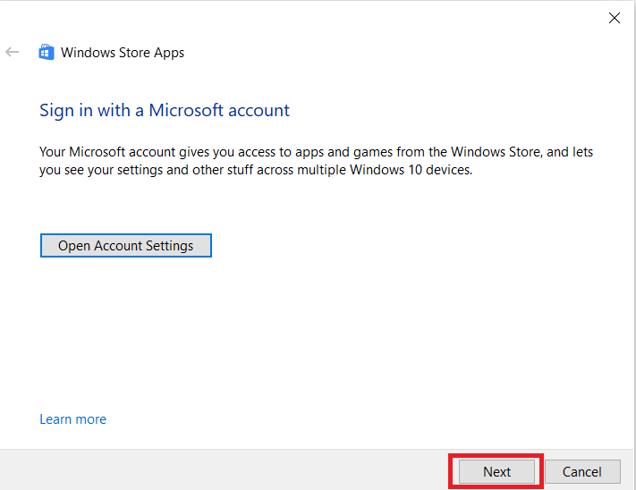Cancel the Windows Store Apps troubleshooter
Viewport: 636px width, 490px height.
tap(582, 471)
